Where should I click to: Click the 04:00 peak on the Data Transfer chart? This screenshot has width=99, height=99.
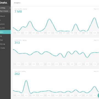click(49, 19)
